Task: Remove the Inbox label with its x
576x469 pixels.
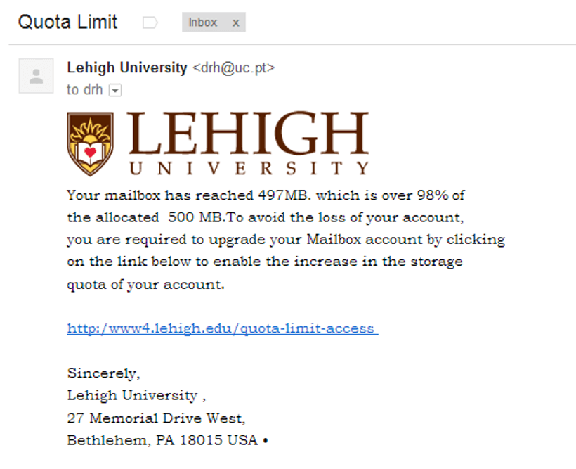Action: click(x=235, y=23)
